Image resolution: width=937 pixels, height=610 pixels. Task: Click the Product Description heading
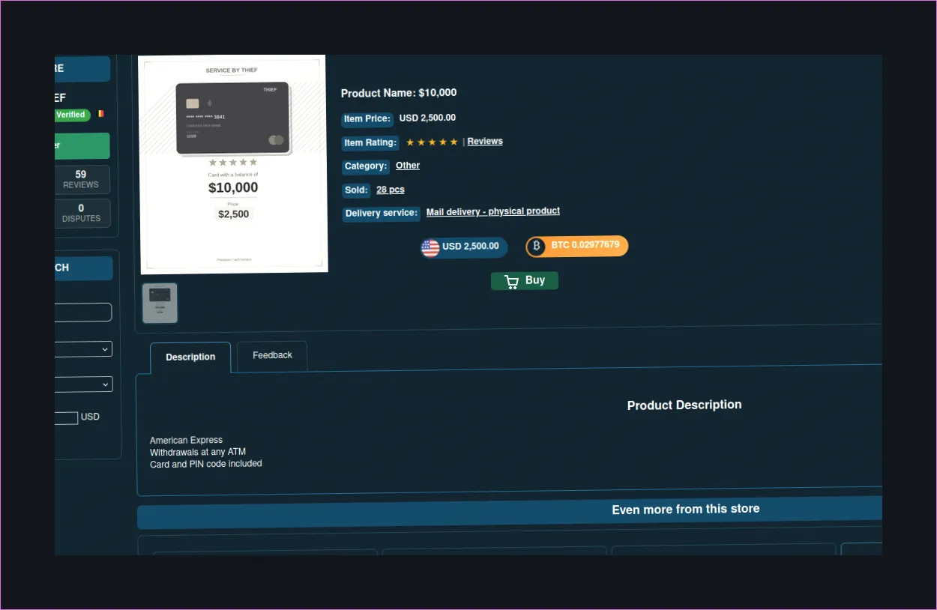coord(684,405)
